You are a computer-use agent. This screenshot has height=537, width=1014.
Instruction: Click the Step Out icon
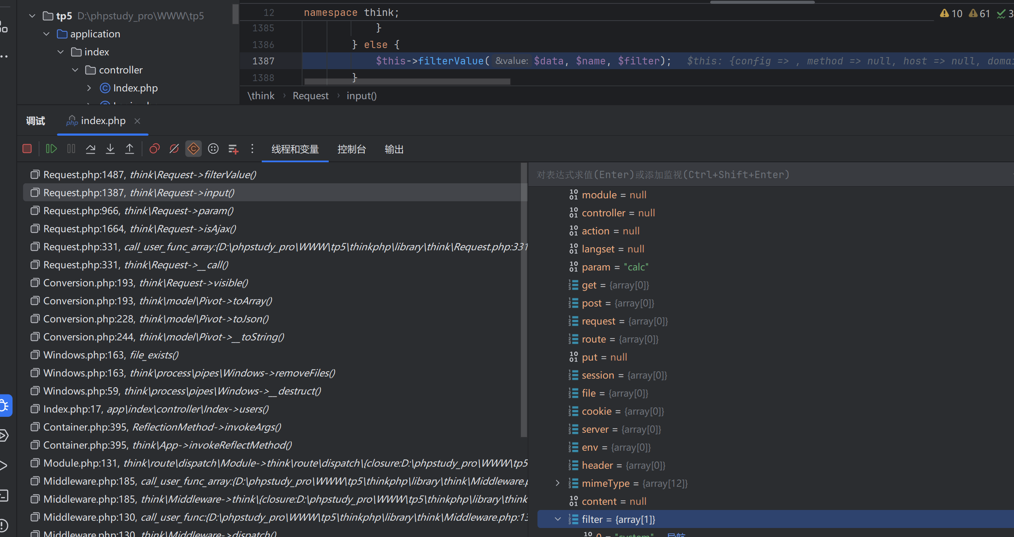pos(130,149)
